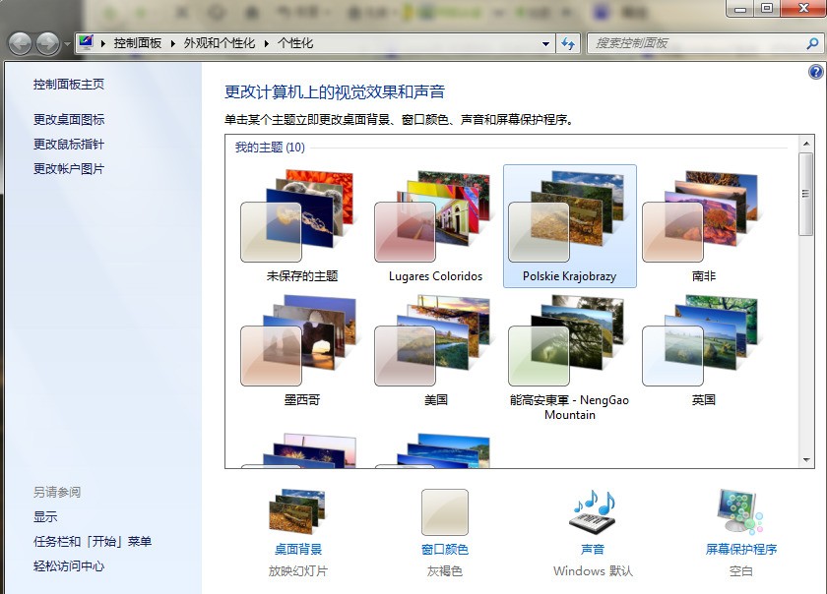Image resolution: width=827 pixels, height=594 pixels.
Task: Click theme list scrollbar down arrow
Action: (x=806, y=460)
